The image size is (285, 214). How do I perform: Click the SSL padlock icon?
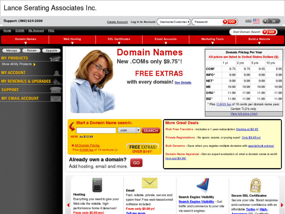coord(255,185)
